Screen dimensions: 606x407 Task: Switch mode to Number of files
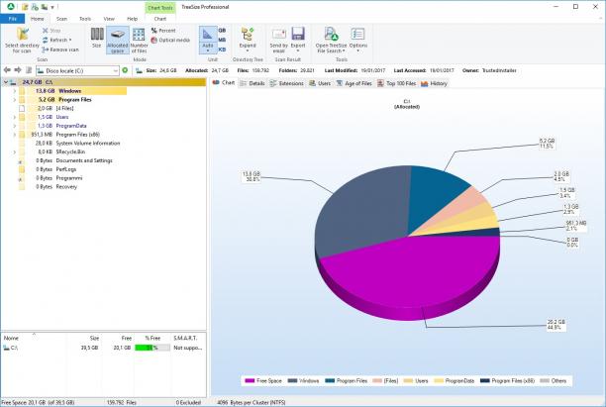(x=139, y=41)
